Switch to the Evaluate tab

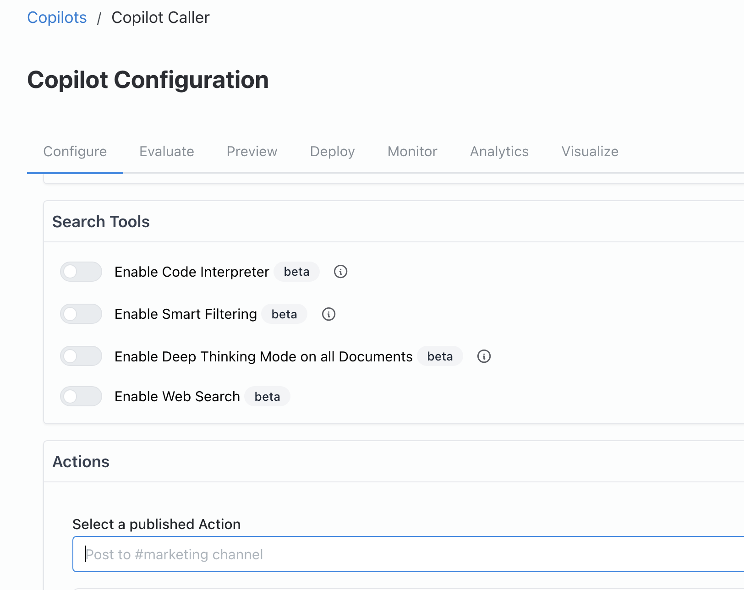[166, 151]
